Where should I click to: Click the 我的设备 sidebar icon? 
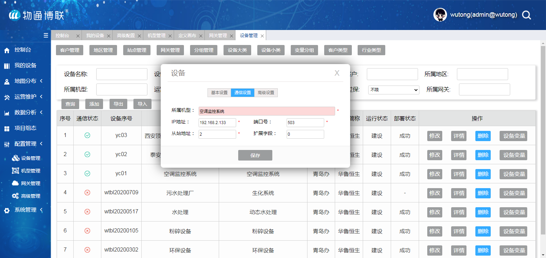(7, 66)
